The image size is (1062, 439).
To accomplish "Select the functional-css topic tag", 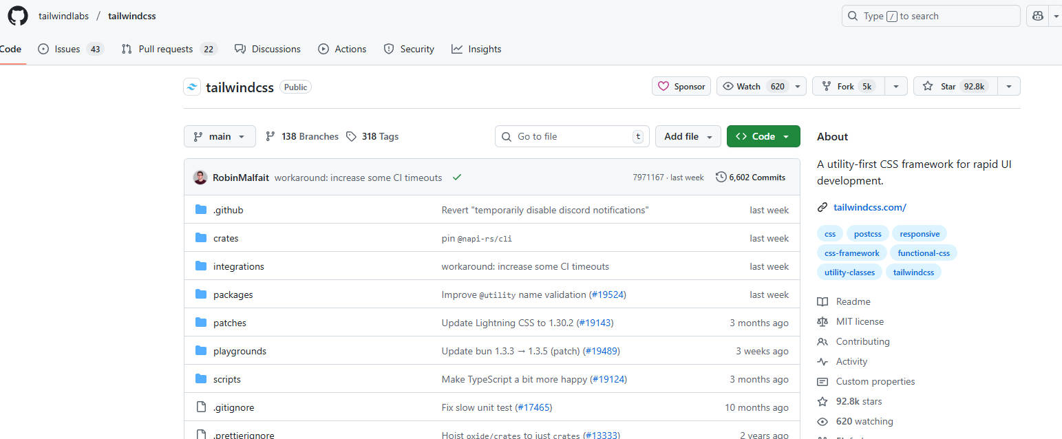I will pos(924,253).
